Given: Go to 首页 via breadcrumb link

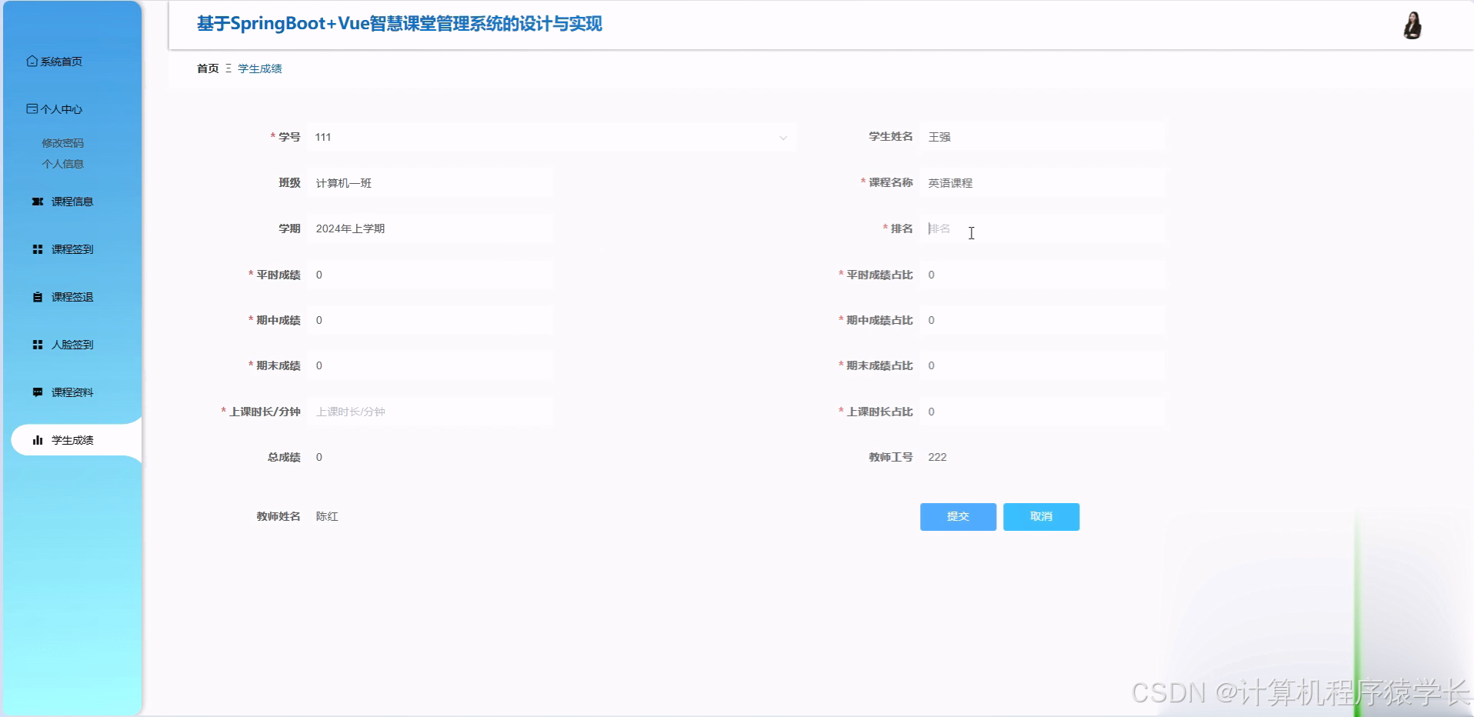Looking at the screenshot, I should pyautogui.click(x=206, y=68).
